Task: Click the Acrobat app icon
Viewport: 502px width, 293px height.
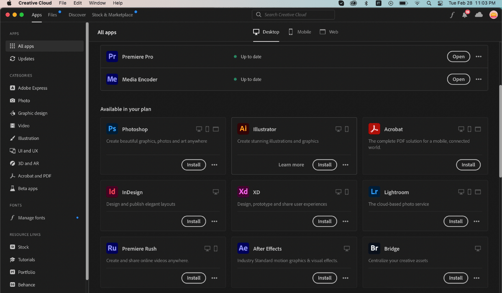Action: [x=374, y=129]
